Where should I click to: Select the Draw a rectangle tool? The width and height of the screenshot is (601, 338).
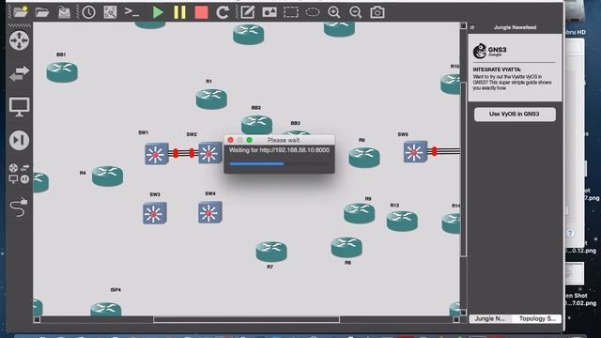[291, 12]
